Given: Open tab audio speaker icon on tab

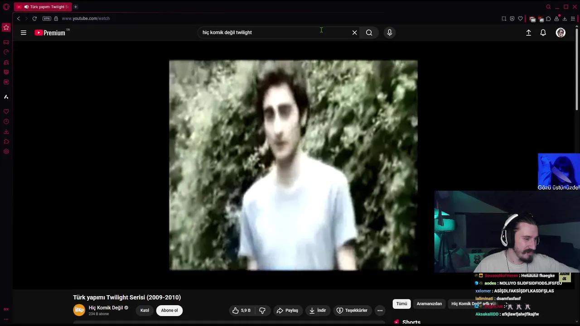Looking at the screenshot, I should click(x=26, y=7).
